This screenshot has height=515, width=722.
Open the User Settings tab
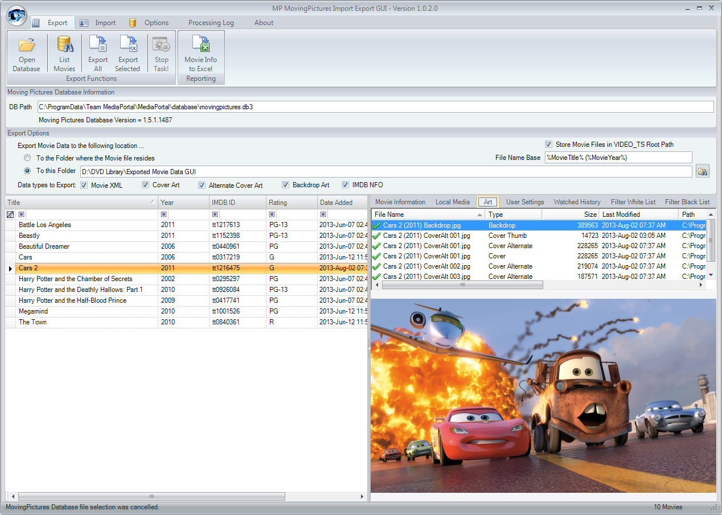pyautogui.click(x=525, y=202)
